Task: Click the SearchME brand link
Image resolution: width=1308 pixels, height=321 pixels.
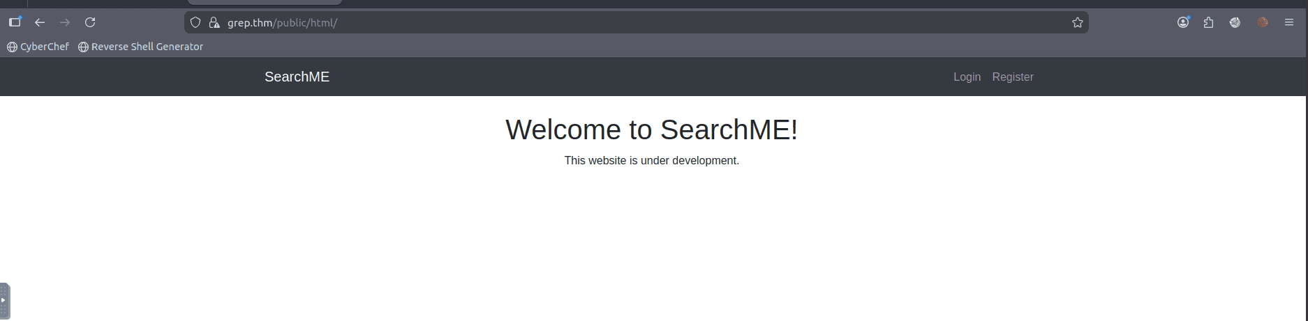Action: click(297, 77)
